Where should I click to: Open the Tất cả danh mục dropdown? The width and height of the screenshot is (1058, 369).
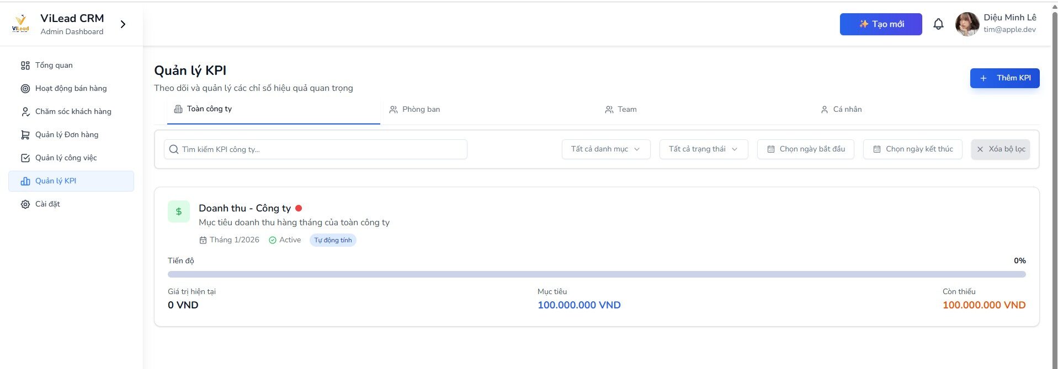click(x=605, y=149)
